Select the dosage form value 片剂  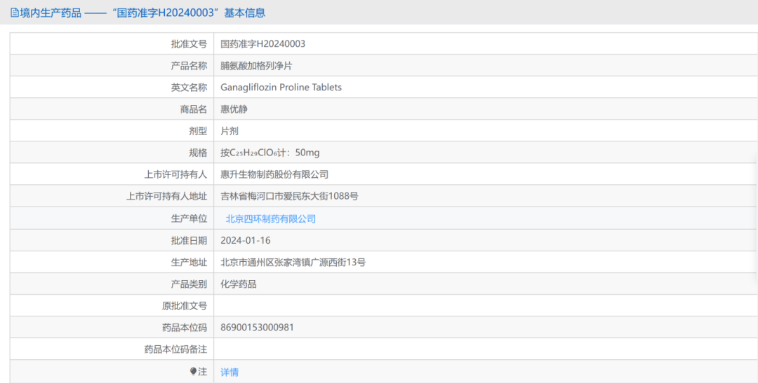pos(230,131)
